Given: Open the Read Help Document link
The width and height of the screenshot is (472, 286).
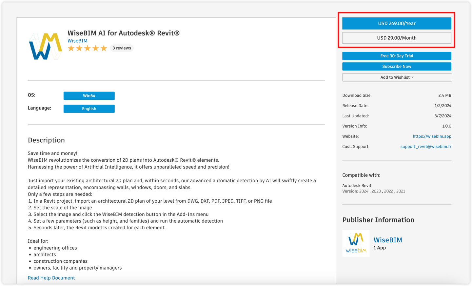Looking at the screenshot, I should pyautogui.click(x=51, y=278).
